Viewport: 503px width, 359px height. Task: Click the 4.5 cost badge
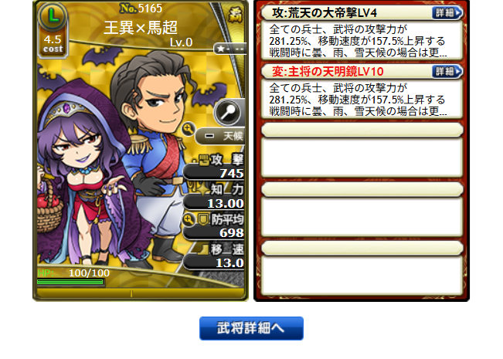(53, 43)
